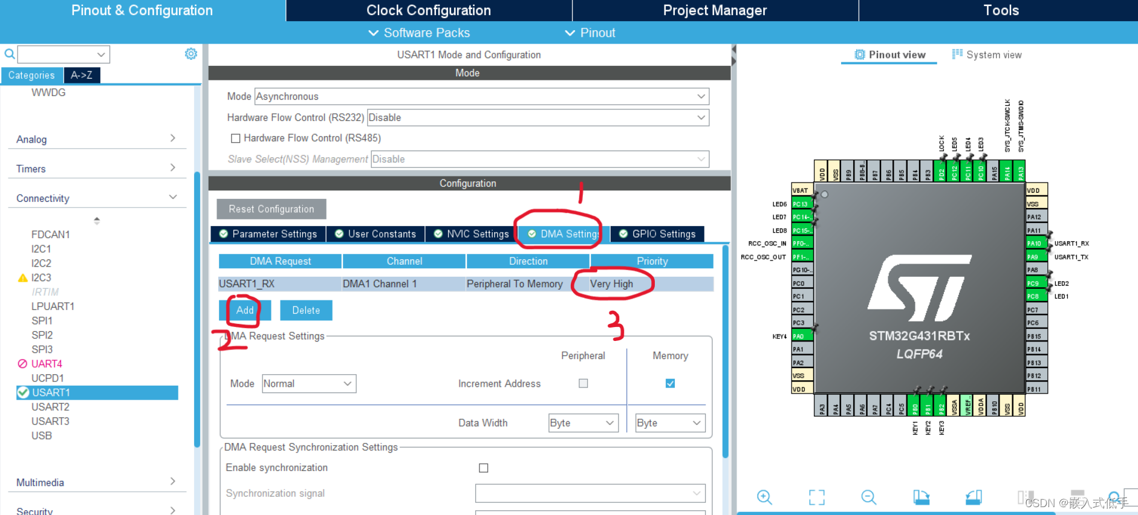Check the Enable synchronization box
The width and height of the screenshot is (1138, 515).
[x=484, y=468]
